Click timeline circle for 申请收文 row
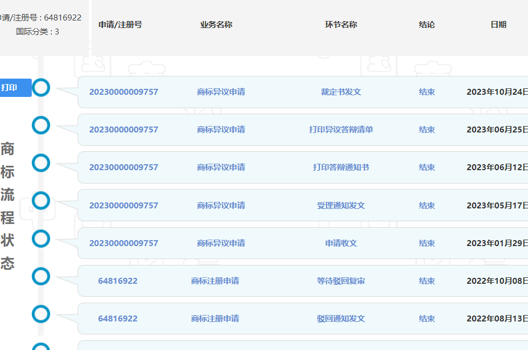 [x=41, y=239]
